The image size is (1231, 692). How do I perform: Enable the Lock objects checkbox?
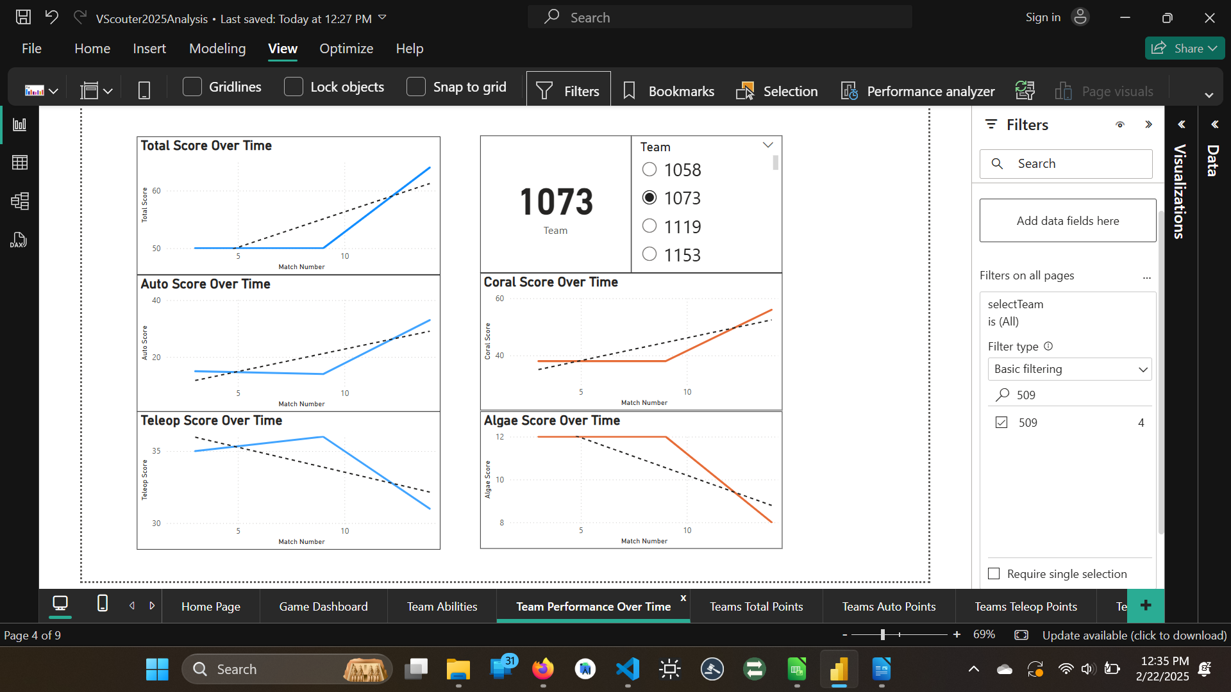click(294, 86)
